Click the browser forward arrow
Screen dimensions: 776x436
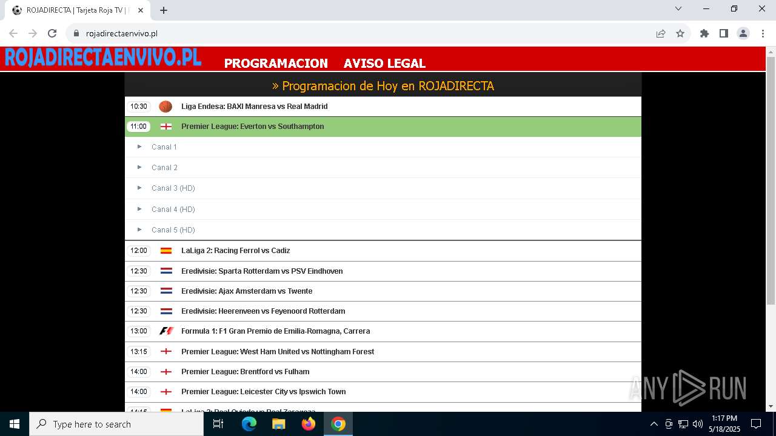click(33, 33)
